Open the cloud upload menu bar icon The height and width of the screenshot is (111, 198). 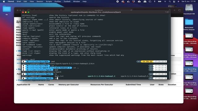139,2
